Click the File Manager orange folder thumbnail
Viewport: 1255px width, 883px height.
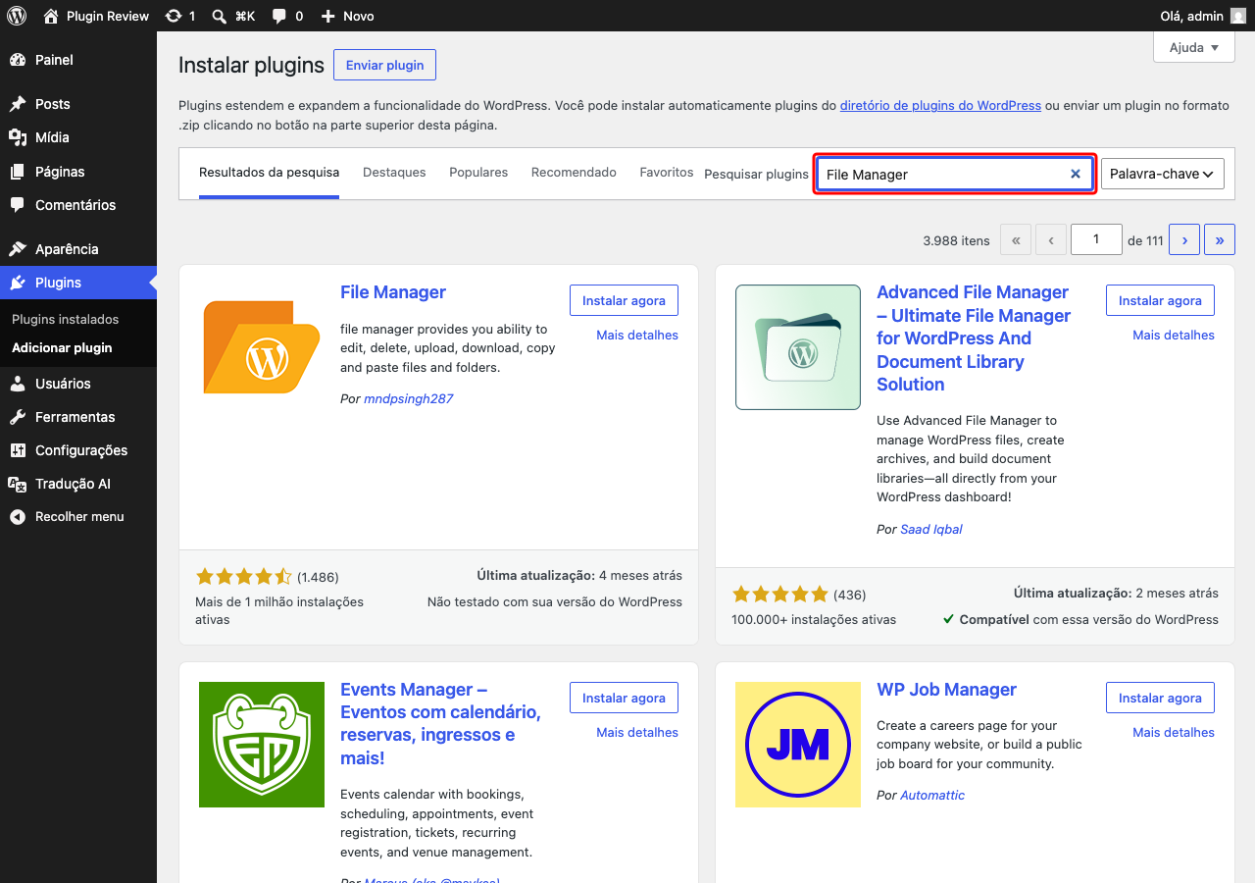[262, 347]
